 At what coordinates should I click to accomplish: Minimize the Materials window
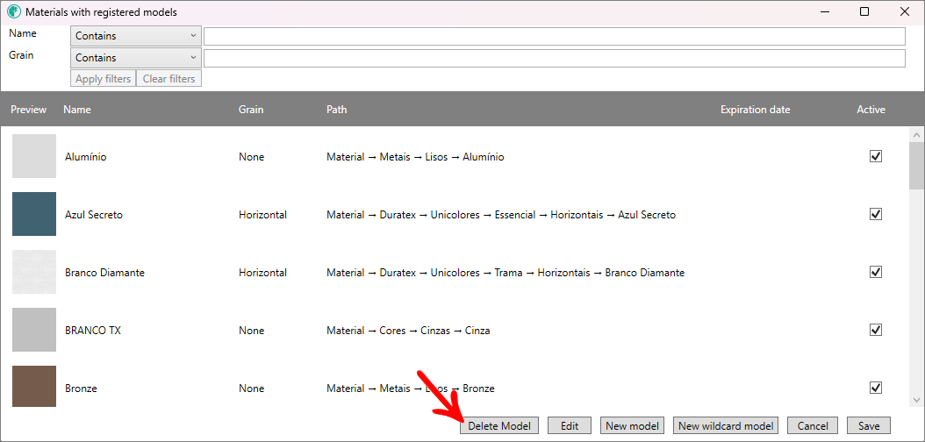point(825,11)
